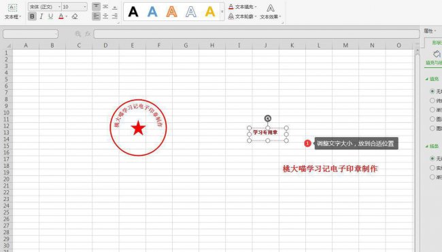Screen dimensions: 442x252
Task: Switch to the 形状 tab in properties panel
Action: tap(437, 43)
